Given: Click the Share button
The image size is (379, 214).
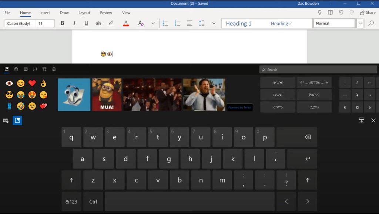Looking at the screenshot, I should click(x=368, y=13).
